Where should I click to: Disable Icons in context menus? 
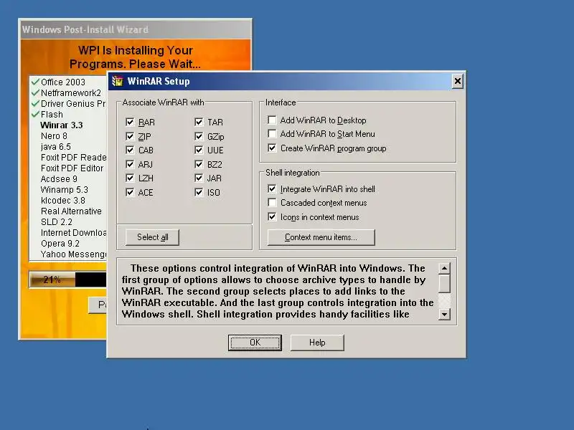272,217
